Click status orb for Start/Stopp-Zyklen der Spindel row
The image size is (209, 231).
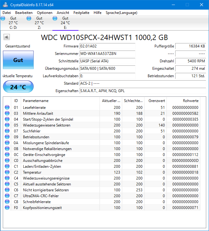[x=7, y=119]
